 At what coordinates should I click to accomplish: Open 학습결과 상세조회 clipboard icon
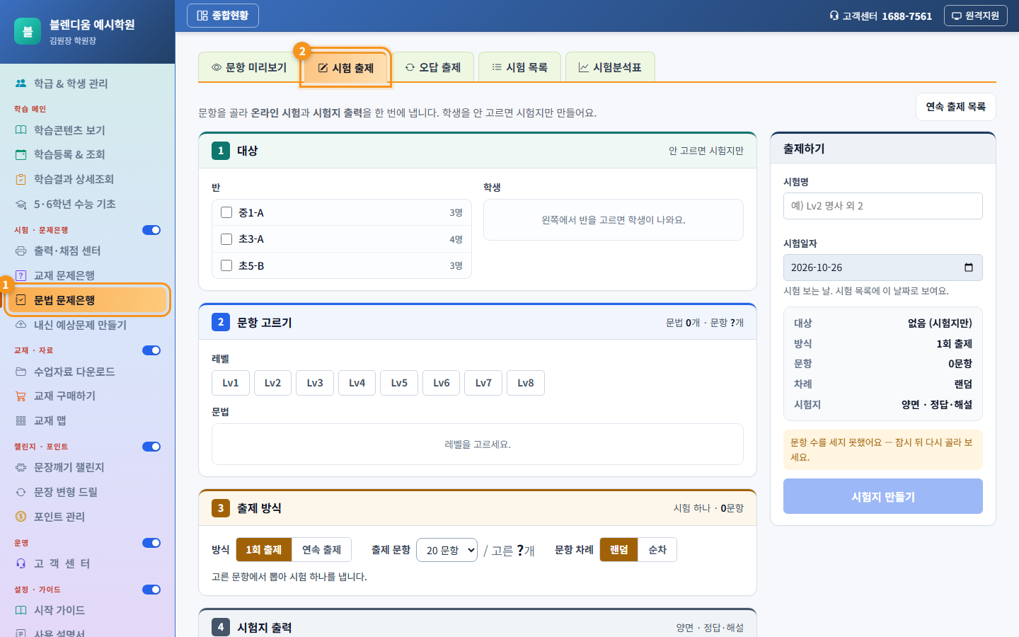pos(21,179)
